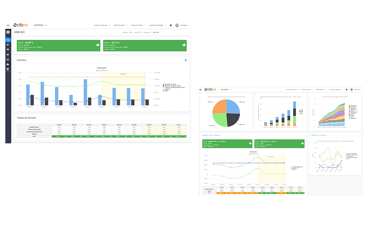Open the 'Gestion commerciale' dropdown menu
Screen dimensions: 379x227
(102, 25)
